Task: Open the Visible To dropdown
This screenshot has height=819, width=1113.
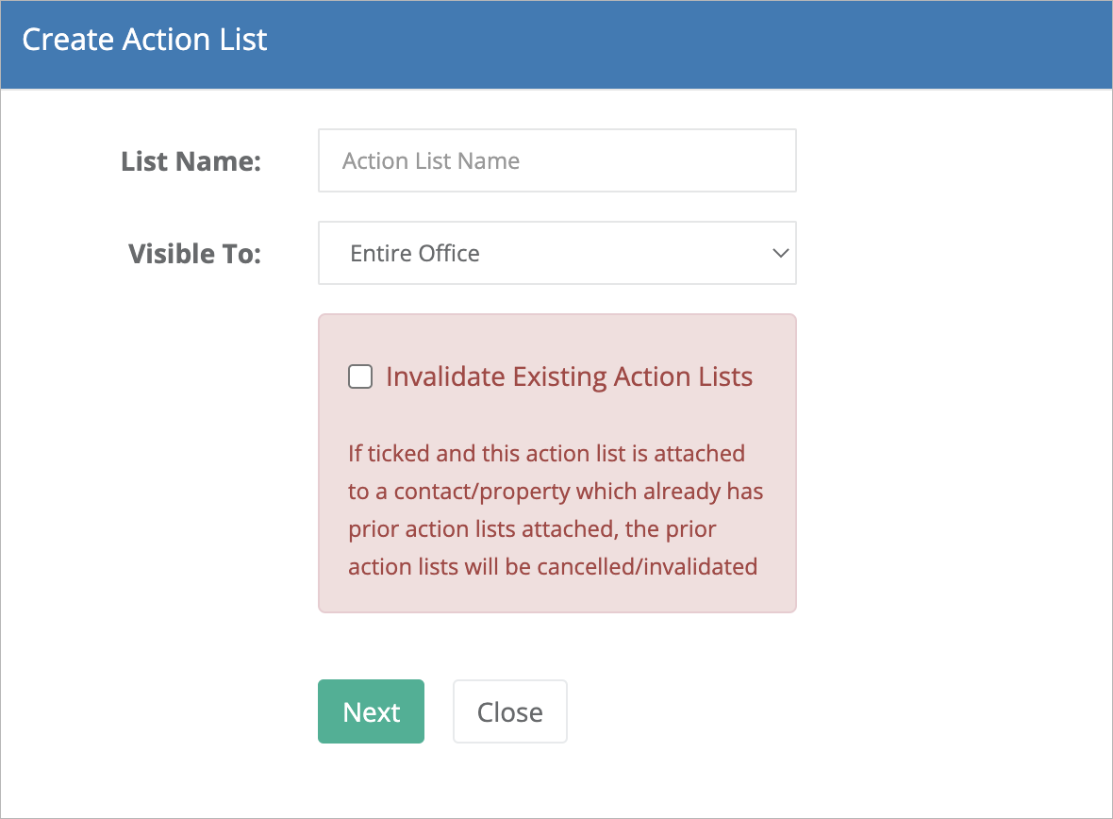Action: (557, 253)
